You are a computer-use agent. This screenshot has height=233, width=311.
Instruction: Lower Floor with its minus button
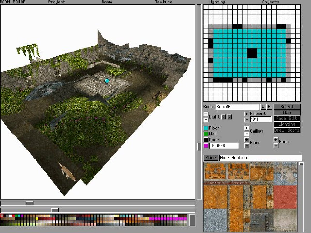pyautogui.click(x=247, y=146)
